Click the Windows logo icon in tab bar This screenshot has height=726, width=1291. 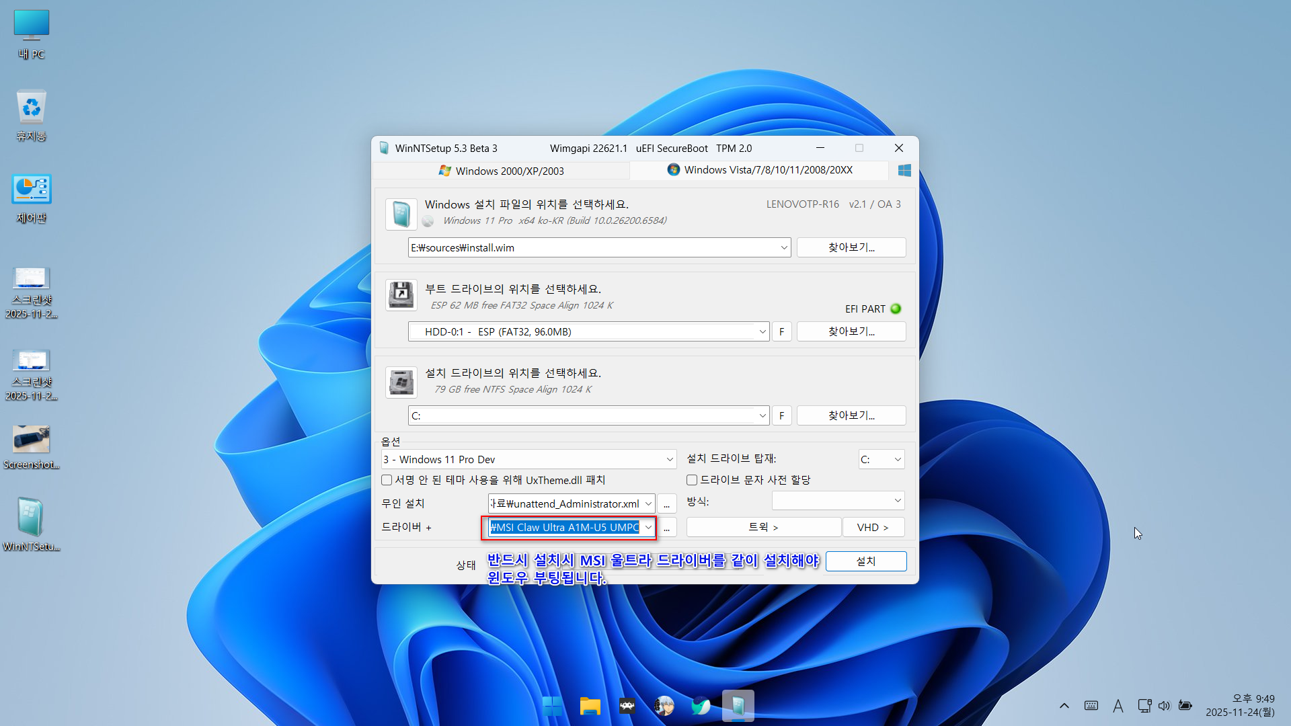point(904,171)
